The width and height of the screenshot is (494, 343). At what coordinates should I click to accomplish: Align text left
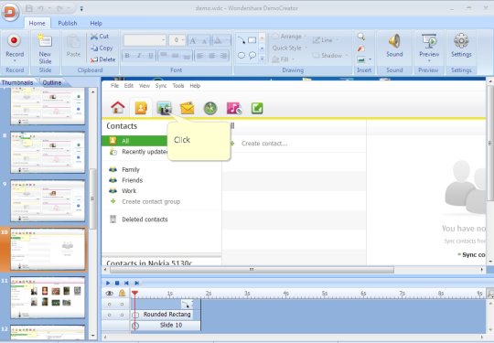199,56
